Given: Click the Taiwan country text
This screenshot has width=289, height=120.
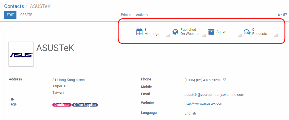Looking at the screenshot, I should coord(58,93).
